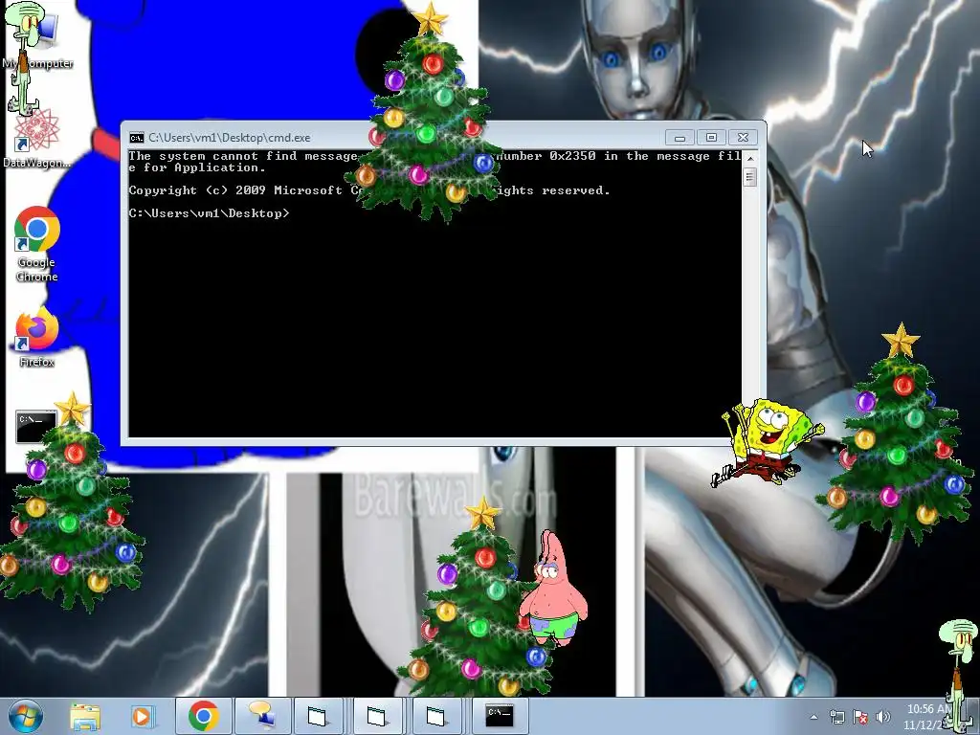Click the cmd window scrollbar thumb
The image size is (980, 735).
click(x=750, y=177)
